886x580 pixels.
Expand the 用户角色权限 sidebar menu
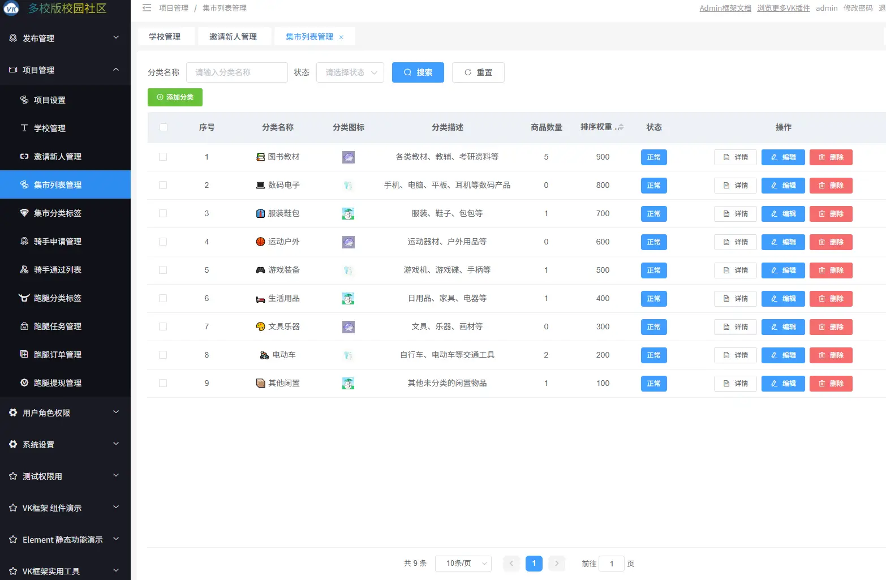[x=65, y=413]
